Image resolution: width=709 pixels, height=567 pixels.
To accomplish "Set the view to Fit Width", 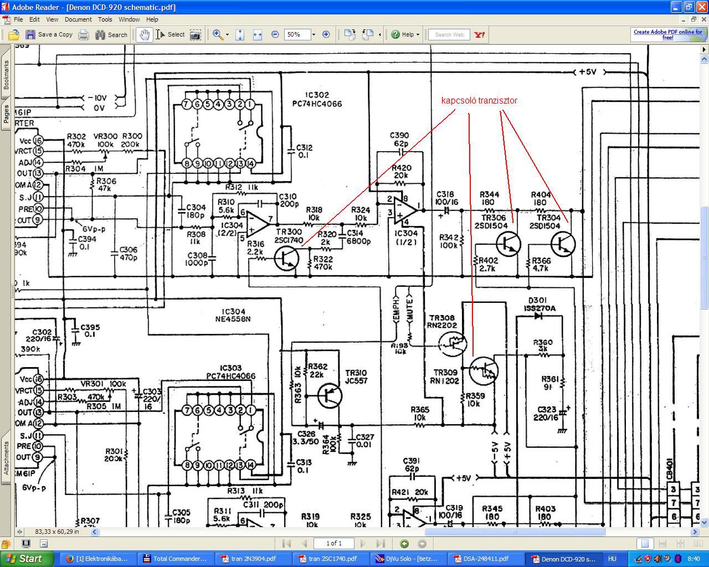I will click(257, 35).
